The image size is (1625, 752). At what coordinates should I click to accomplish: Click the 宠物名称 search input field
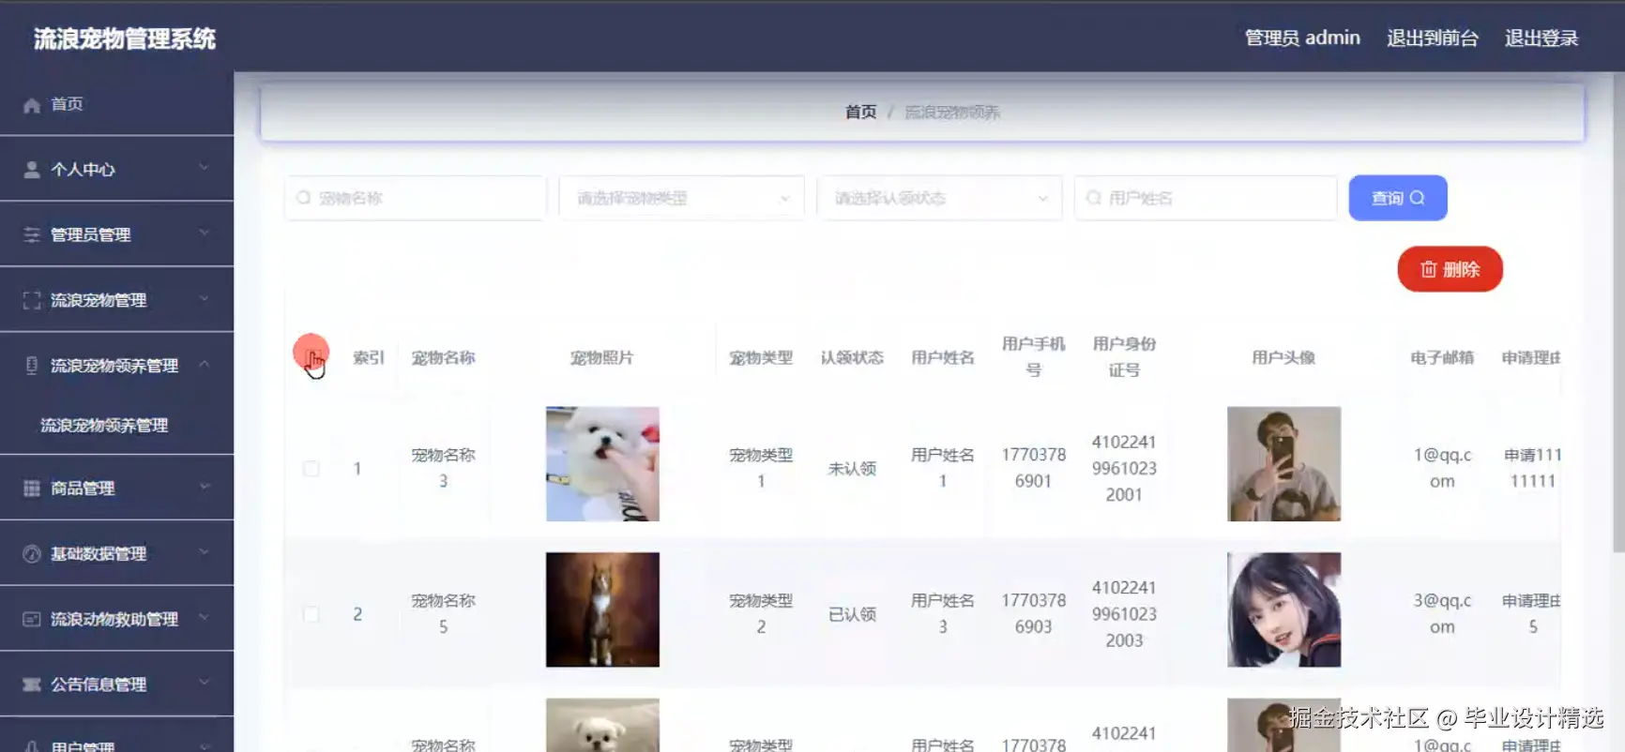pyautogui.click(x=416, y=198)
